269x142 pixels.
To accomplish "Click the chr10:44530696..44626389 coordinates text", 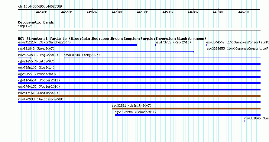I will (x=40, y=6).
